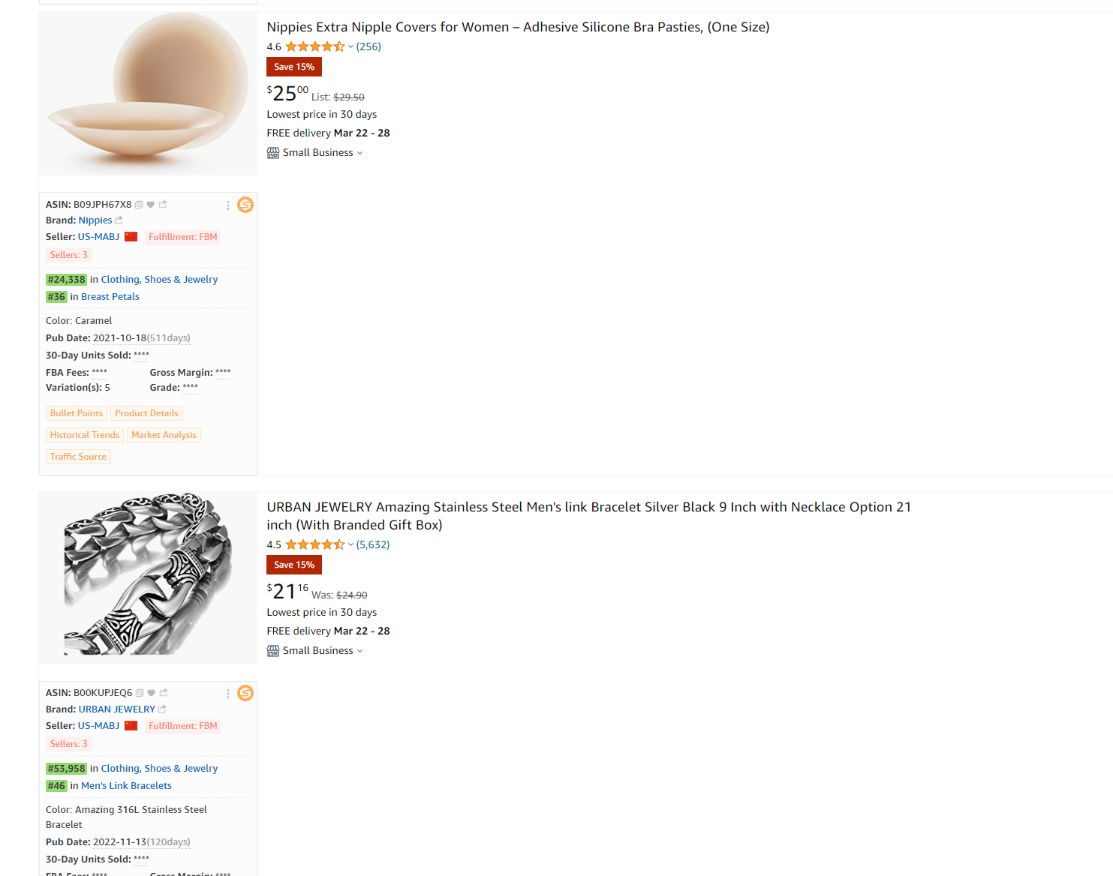
Task: Open the three-dot menu on the bracelet card
Action: pos(228,694)
